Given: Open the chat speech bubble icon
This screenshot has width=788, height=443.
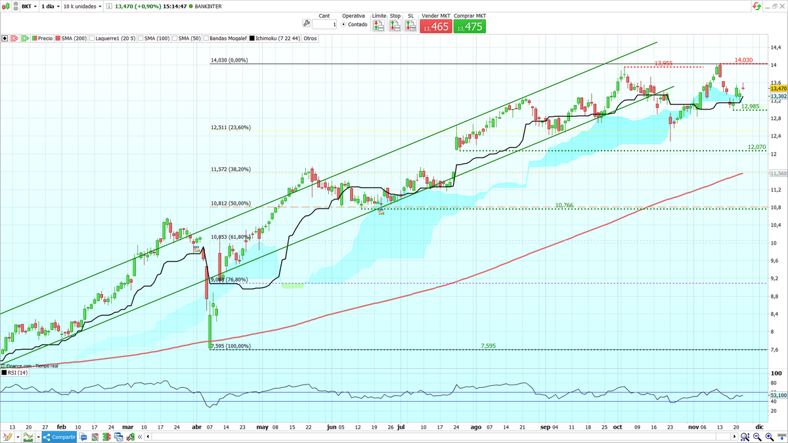Looking at the screenshot, I should (x=83, y=437).
